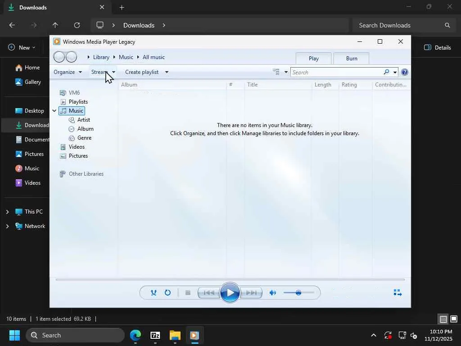Go up one folder in File Explorer
The image size is (461, 346).
55,25
